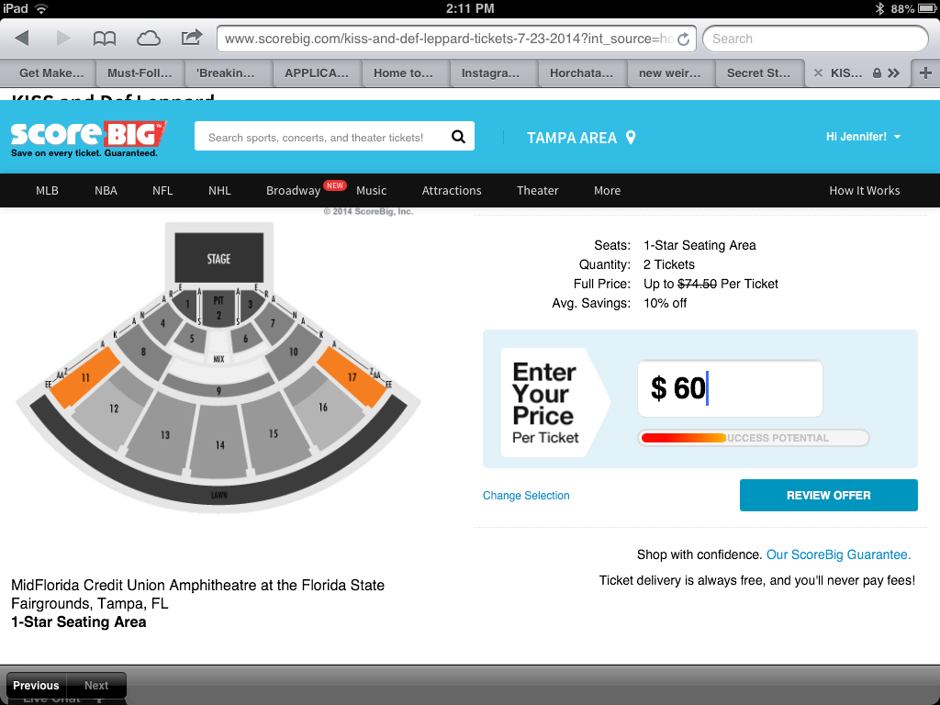
Task: Open iCloud tabs cloud icon
Action: (148, 39)
